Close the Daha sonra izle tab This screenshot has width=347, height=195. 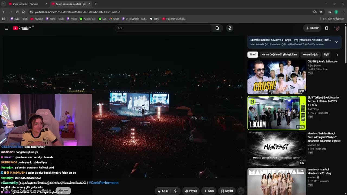46,4
